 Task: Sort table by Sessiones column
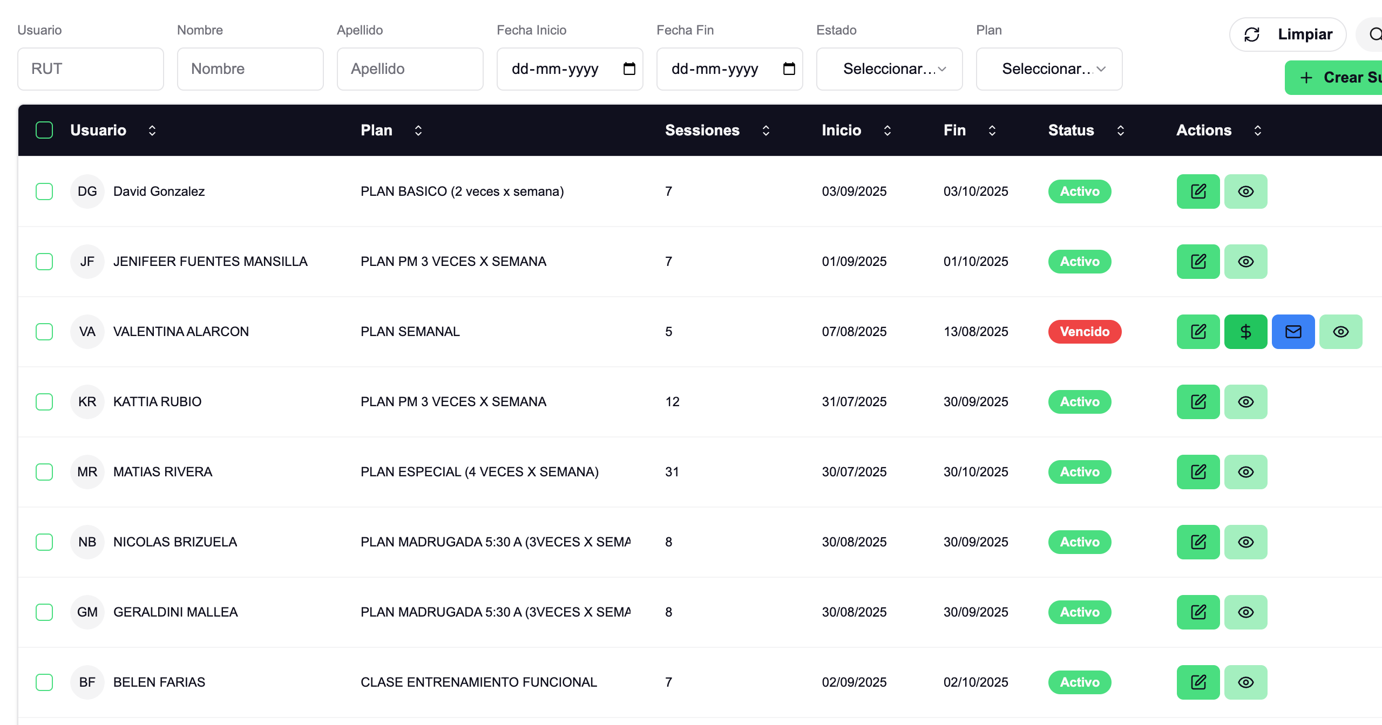point(765,130)
